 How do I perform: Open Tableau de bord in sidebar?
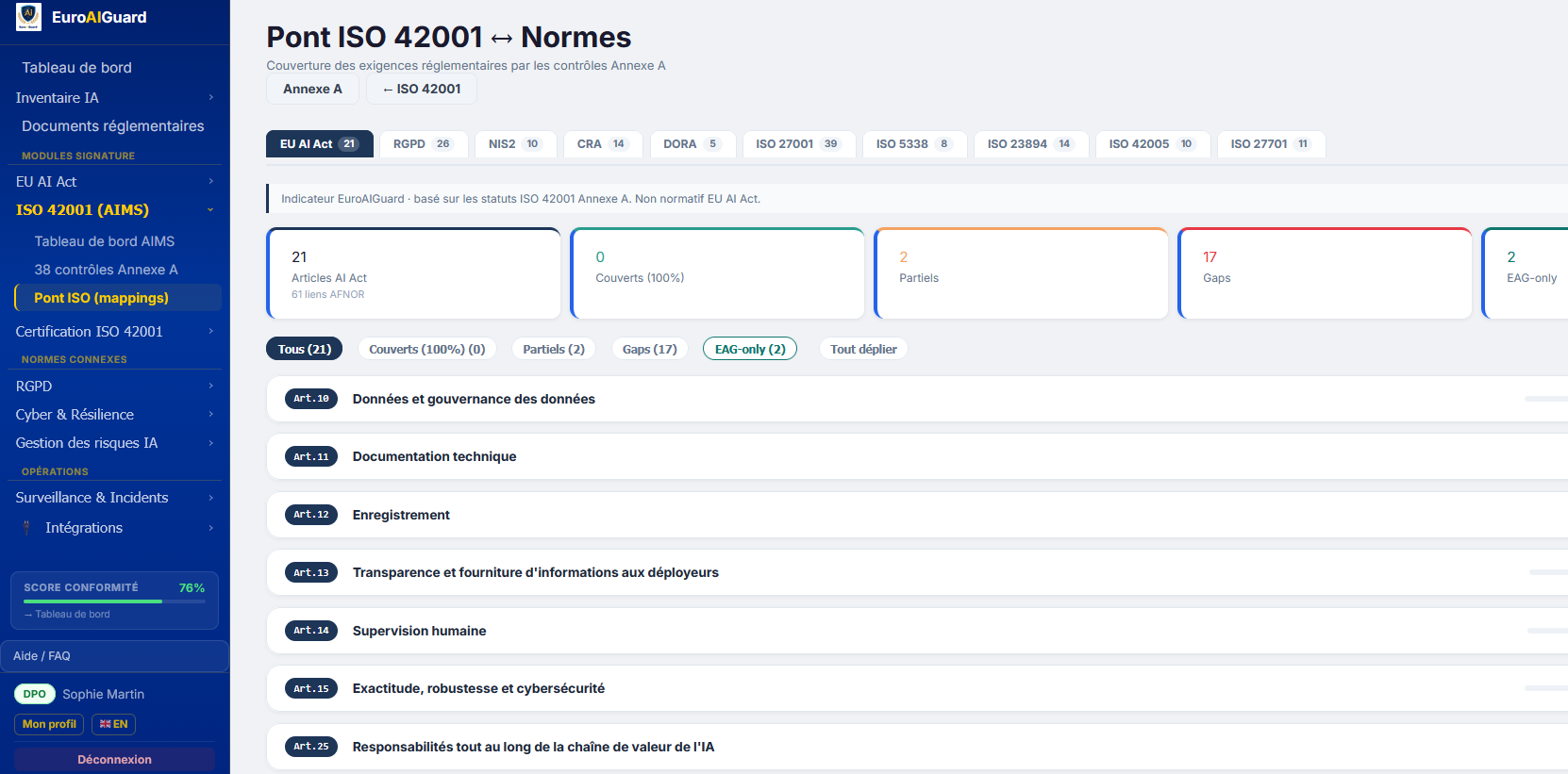pos(76,68)
